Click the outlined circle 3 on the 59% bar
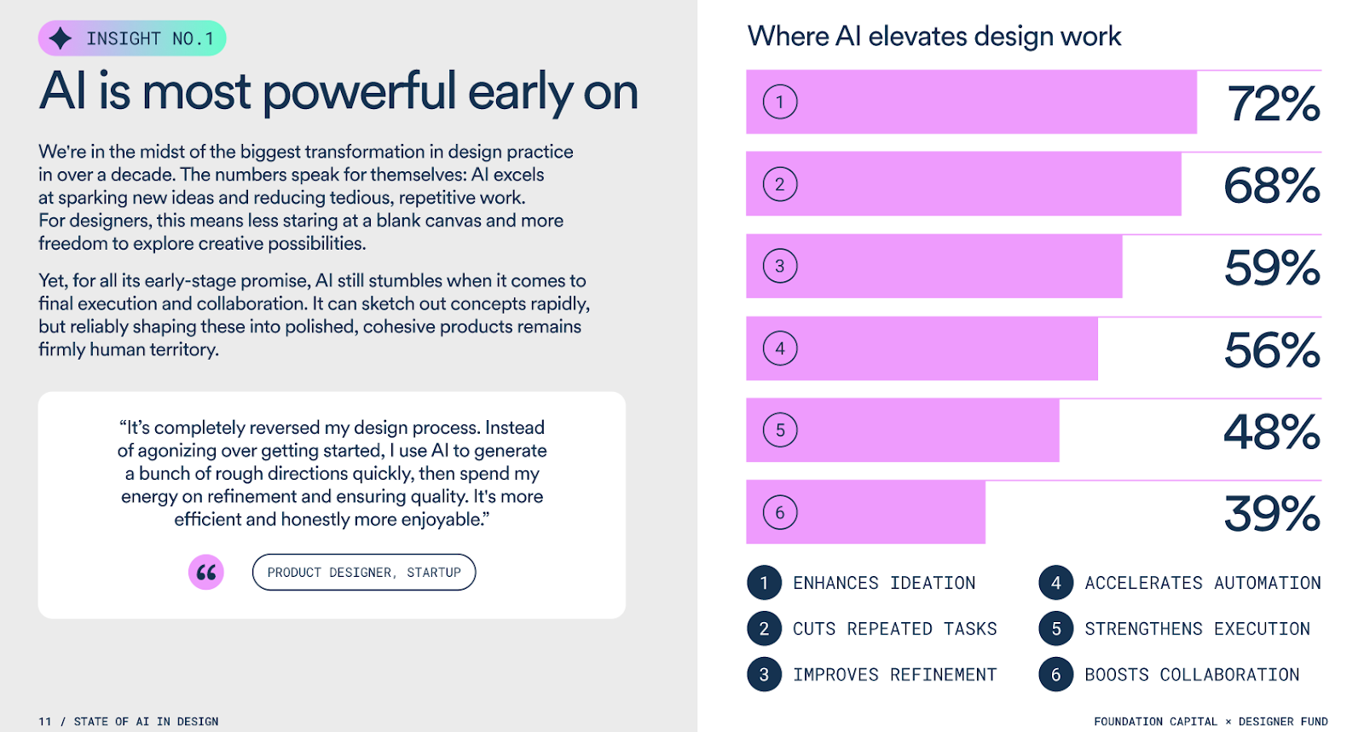 click(779, 266)
